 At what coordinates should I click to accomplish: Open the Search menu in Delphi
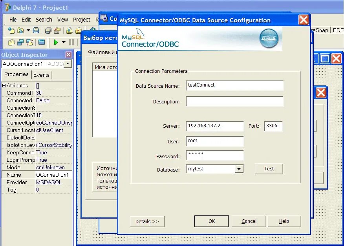click(44, 20)
